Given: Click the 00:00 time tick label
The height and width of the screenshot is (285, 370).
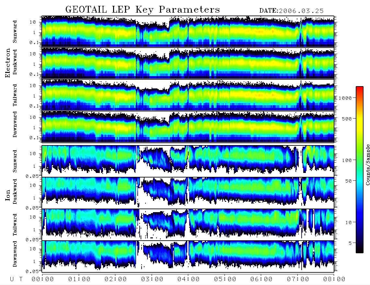Looking at the screenshot, I should [43, 279].
